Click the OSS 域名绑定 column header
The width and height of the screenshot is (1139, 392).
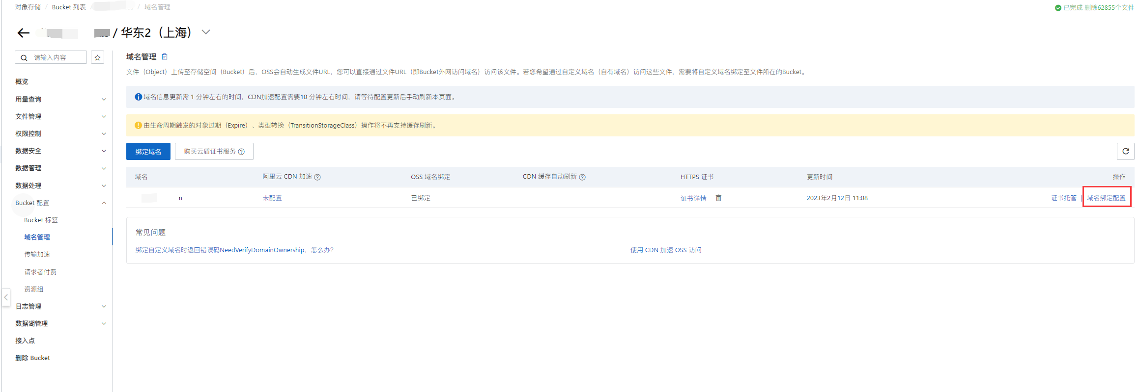[x=430, y=177]
